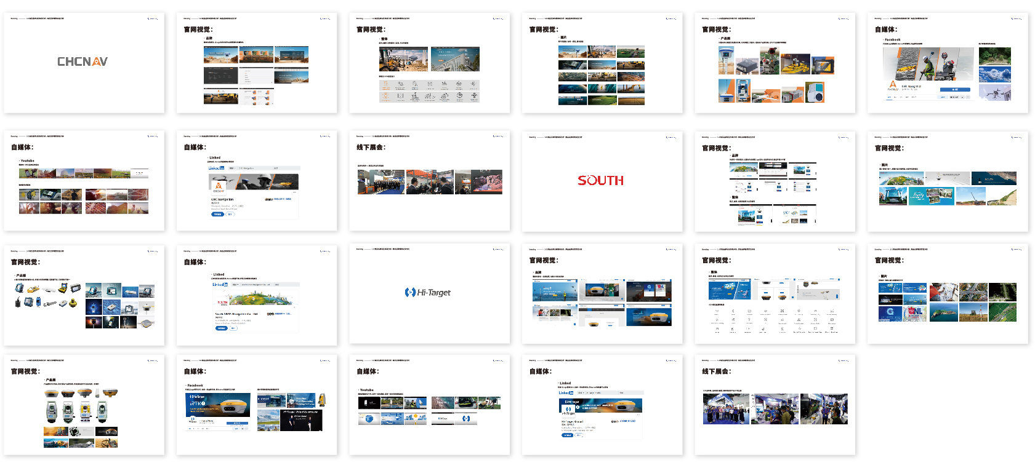Click the SOUTH avatar on LinkedIn card
1035x468 pixels.
[x=223, y=303]
